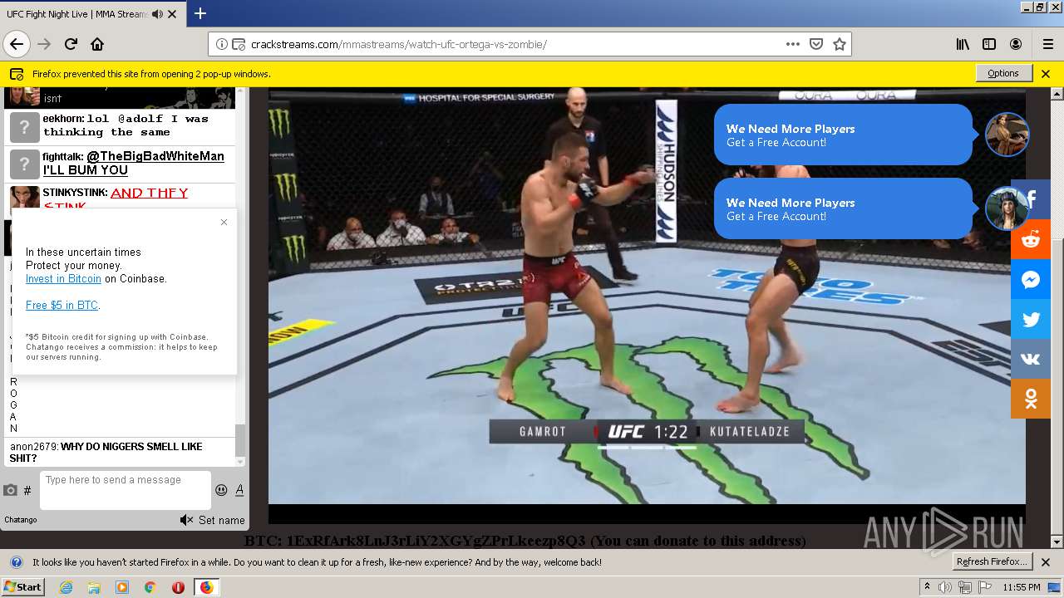Click the page scrollbar down arrow

[1057, 542]
